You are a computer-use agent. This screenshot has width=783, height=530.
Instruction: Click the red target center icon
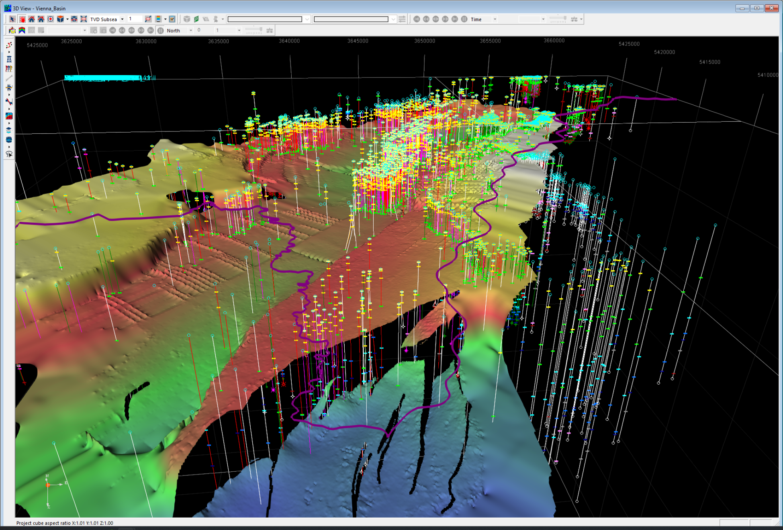point(51,19)
